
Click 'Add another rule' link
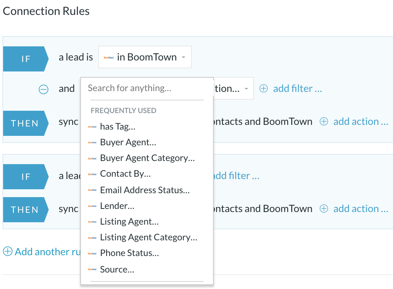coord(48,252)
